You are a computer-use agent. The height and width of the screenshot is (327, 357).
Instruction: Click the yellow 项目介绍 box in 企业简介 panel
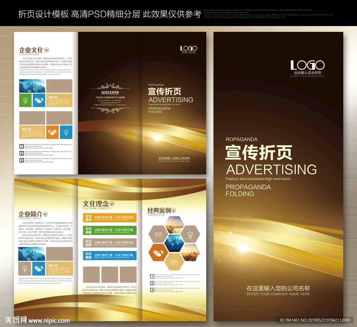pos(59,268)
